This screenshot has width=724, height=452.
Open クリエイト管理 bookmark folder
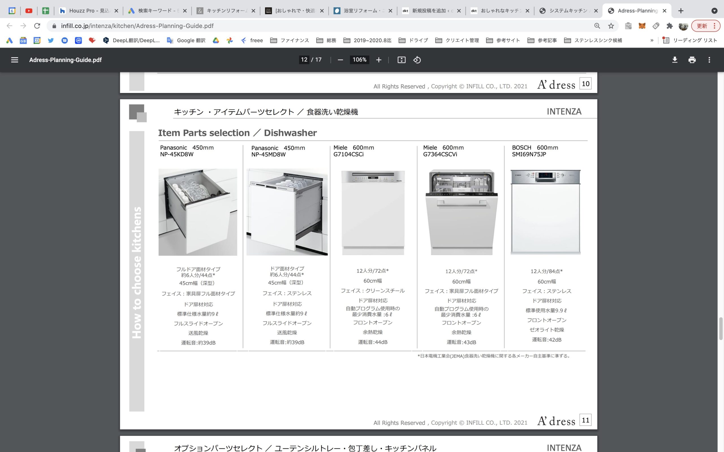click(457, 40)
